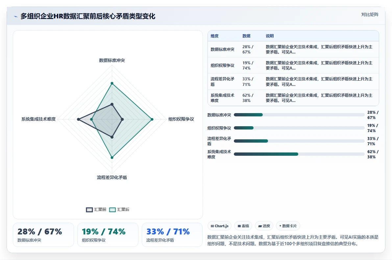Viewport: 392px width, 260px height.
Task: Select the 系统集成技术难度 table row cell
Action: (223, 98)
